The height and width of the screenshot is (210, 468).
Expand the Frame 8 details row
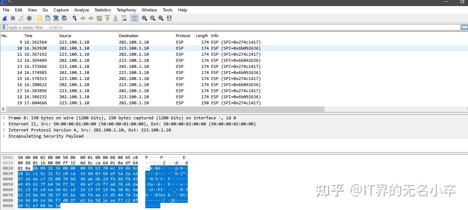[4, 118]
